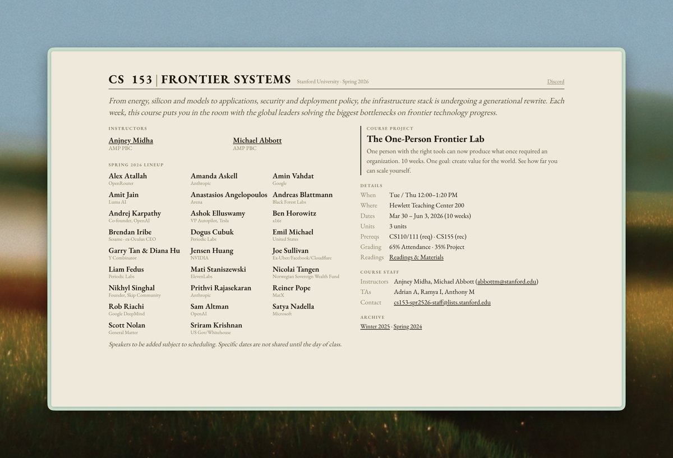
Task: Click the CS110/111 (req) prereqs text
Action: [x=412, y=236]
